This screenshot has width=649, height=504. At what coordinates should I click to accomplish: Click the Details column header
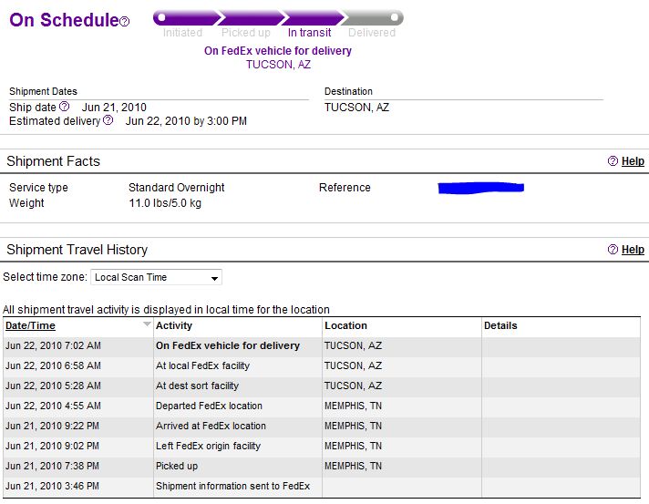[500, 325]
